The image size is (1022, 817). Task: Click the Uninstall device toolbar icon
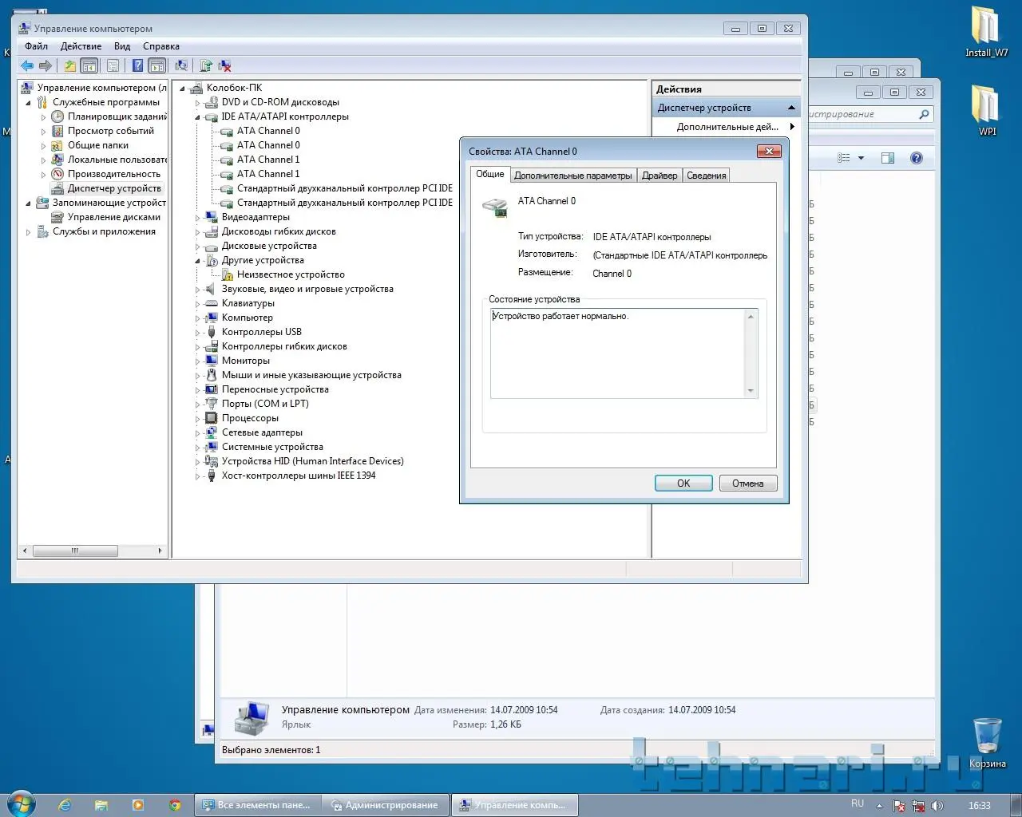pos(224,66)
